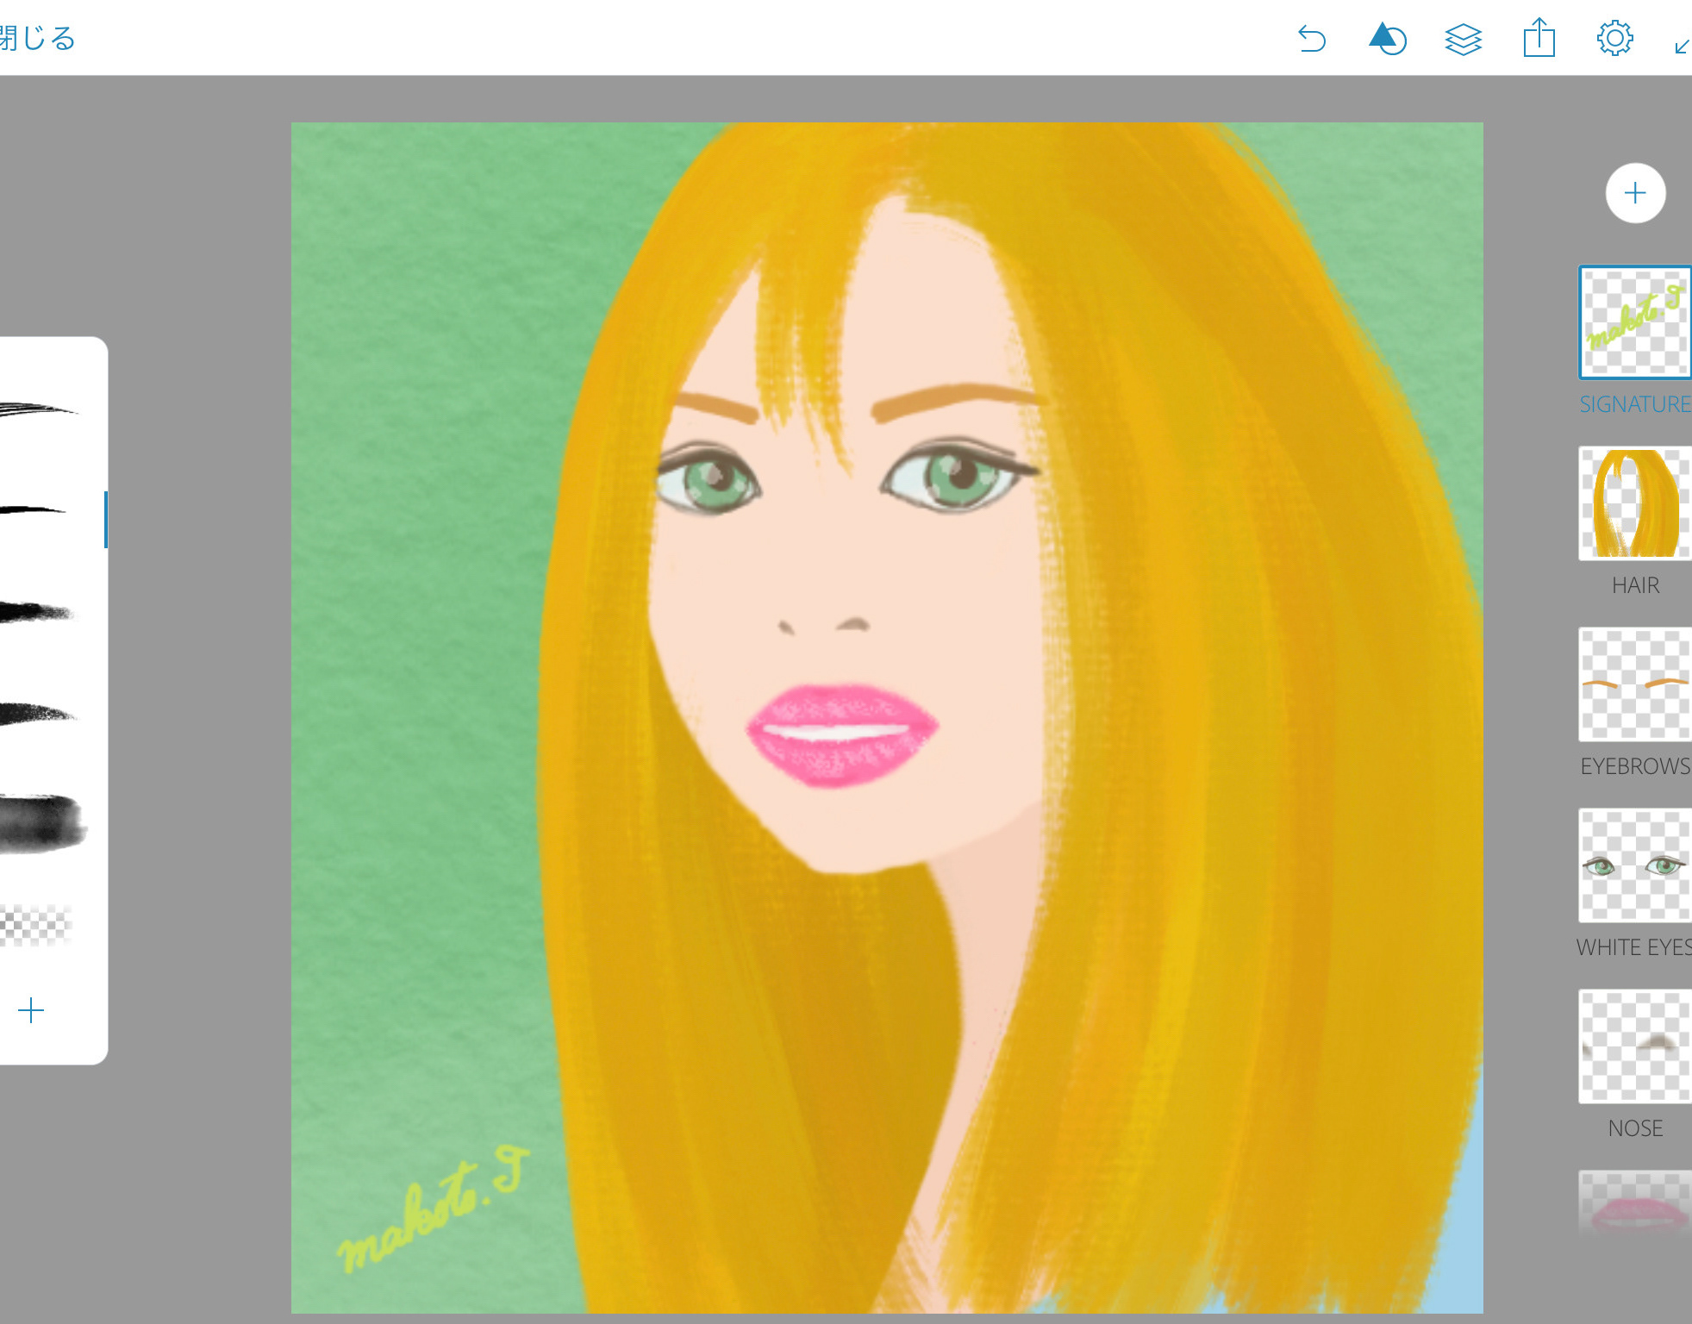Image resolution: width=1692 pixels, height=1324 pixels.
Task: Tap 閉じる to close the document
Action: 37,39
